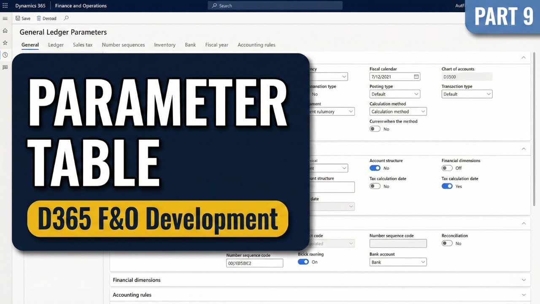The image size is (540, 304).
Task: Open the Fiscal year tab
Action: (217, 45)
